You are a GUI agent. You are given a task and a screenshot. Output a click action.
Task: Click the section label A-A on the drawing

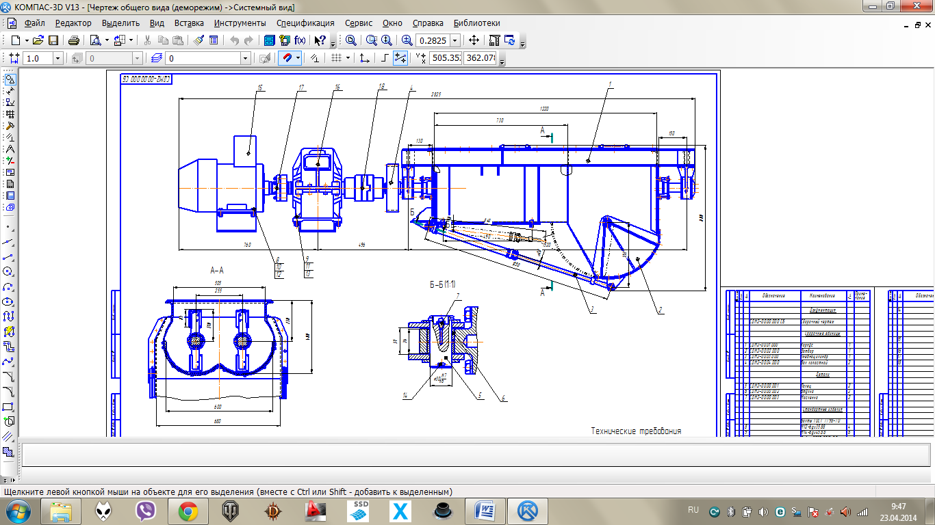[217, 271]
